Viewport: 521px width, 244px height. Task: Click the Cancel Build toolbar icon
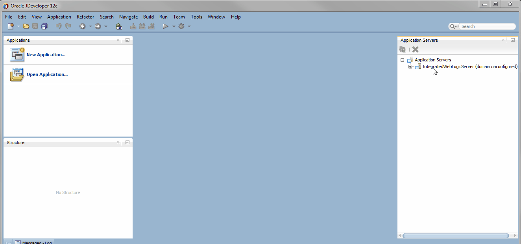pyautogui.click(x=151, y=26)
